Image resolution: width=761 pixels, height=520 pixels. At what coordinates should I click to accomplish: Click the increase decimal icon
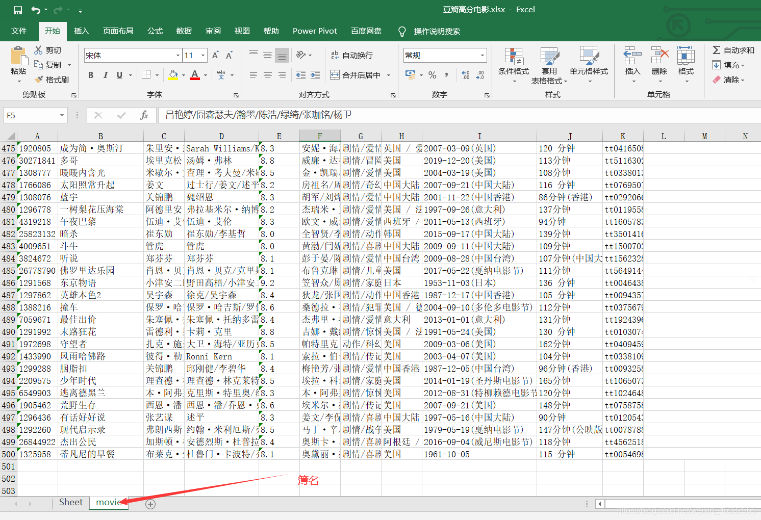click(466, 75)
